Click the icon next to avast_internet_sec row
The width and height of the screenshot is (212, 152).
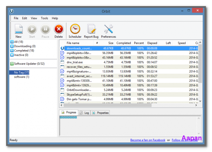tap(62, 76)
